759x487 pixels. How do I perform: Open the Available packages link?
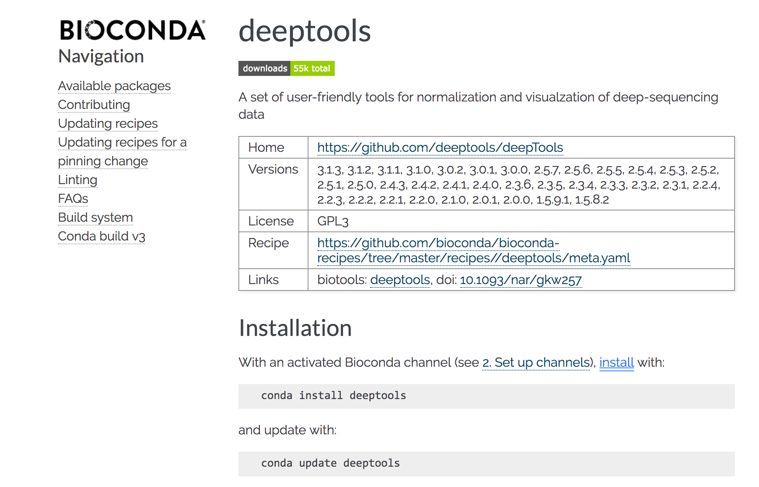coord(114,86)
